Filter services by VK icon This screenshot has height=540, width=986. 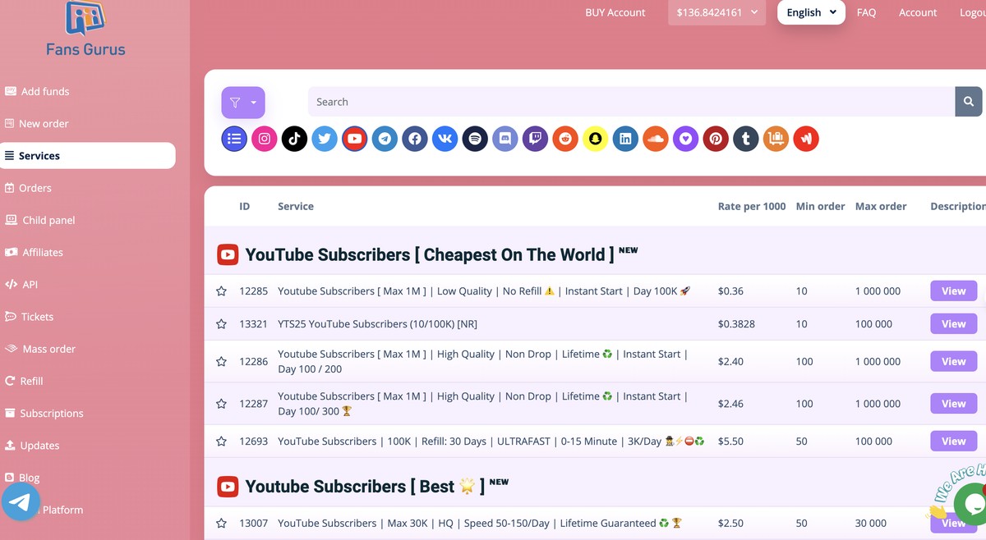[445, 139]
